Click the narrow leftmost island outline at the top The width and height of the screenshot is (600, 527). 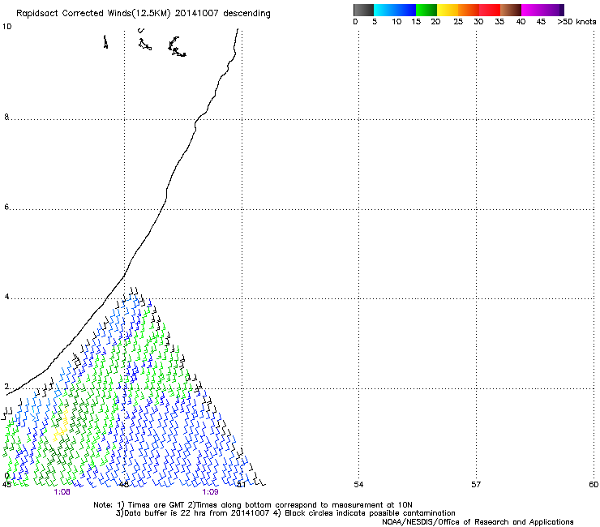(x=105, y=41)
